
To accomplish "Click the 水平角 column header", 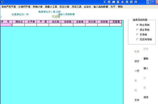I will pyautogui.click(x=31, y=22).
